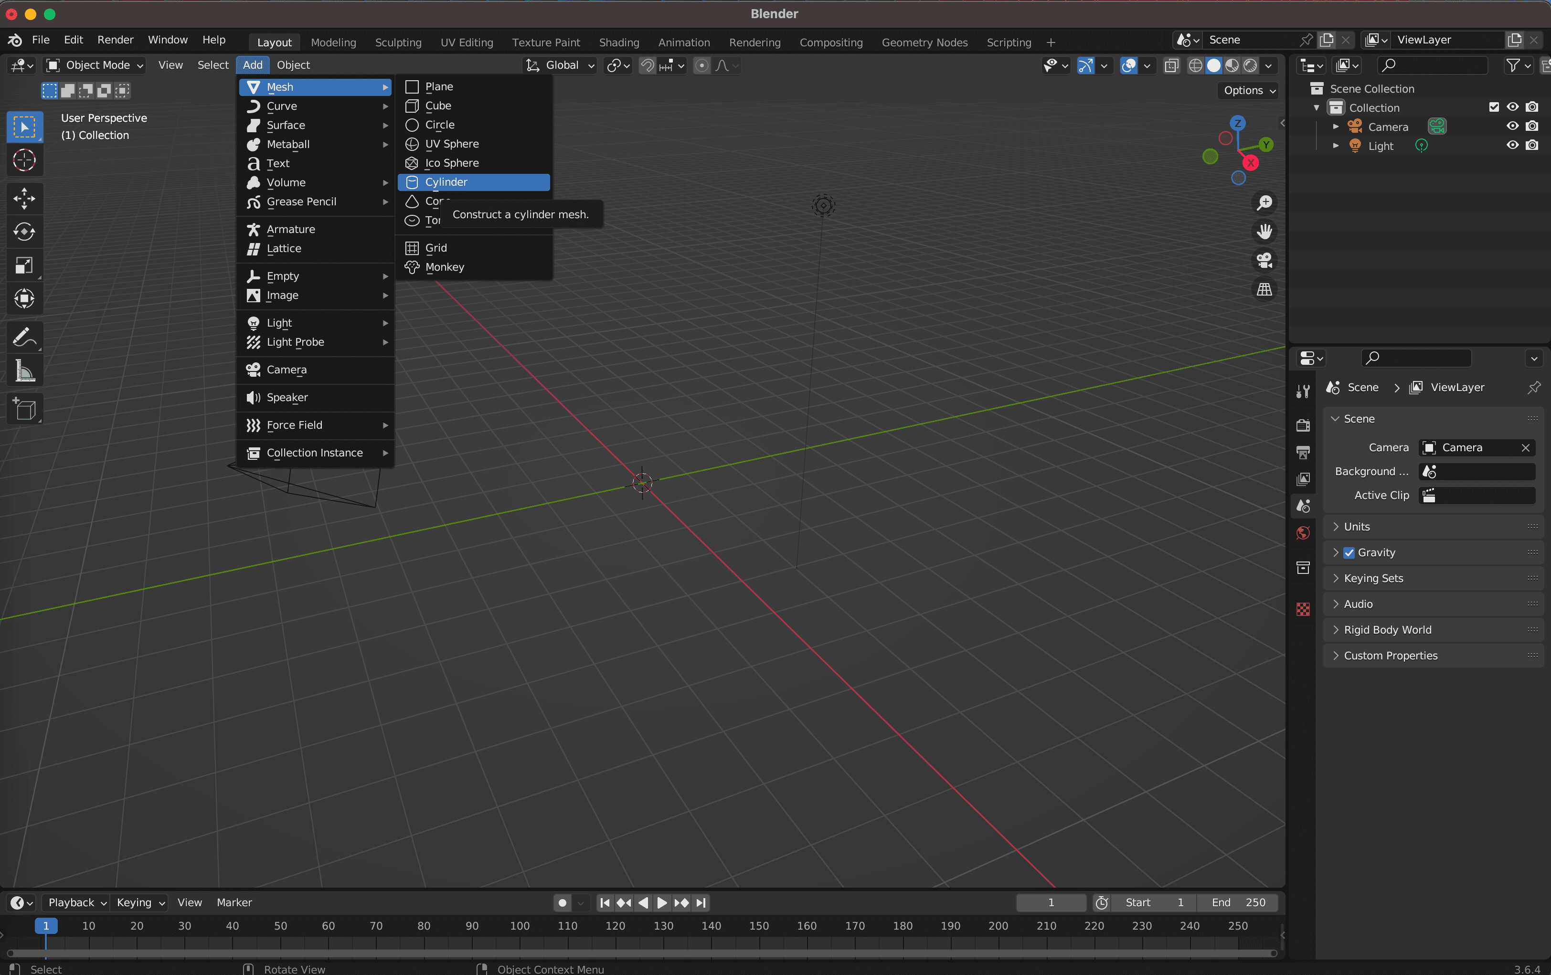
Task: Select the Rotate tool
Action: pyautogui.click(x=24, y=231)
